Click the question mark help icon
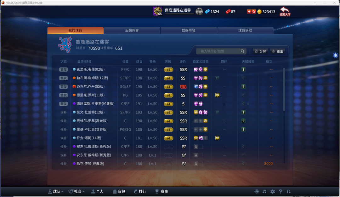This screenshot has height=197, width=340. tap(280, 191)
